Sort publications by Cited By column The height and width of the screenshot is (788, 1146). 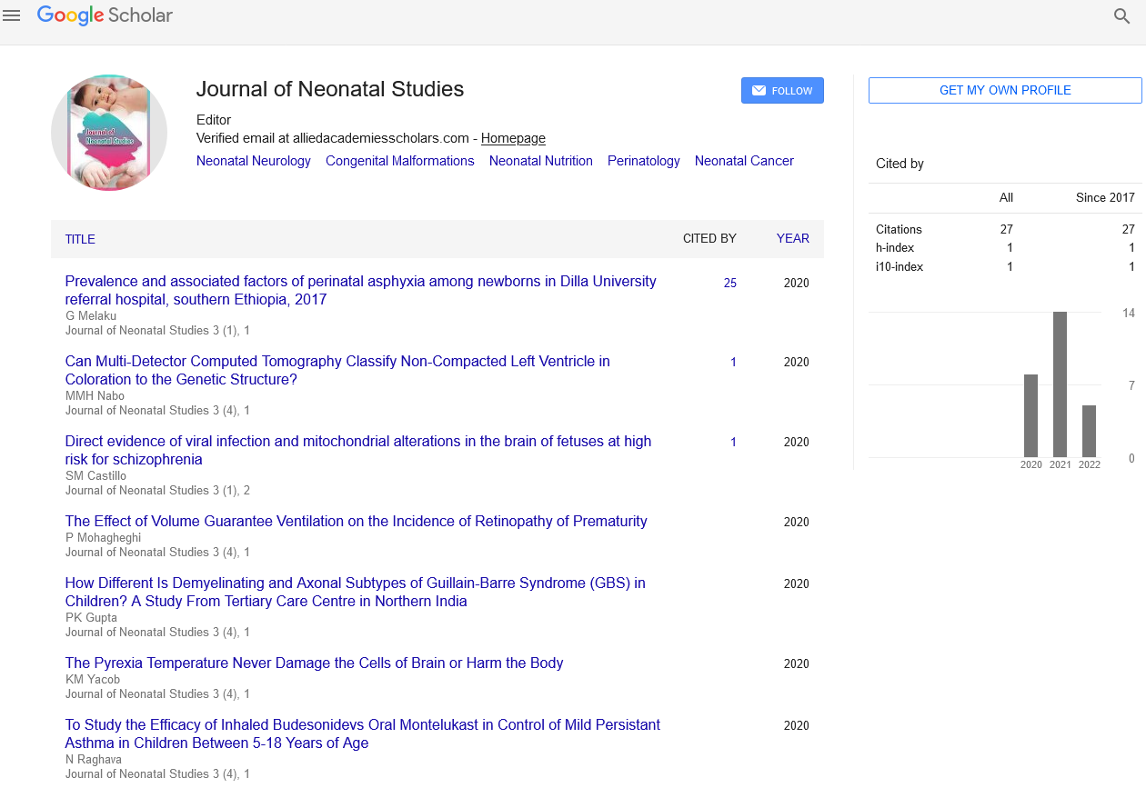709,239
